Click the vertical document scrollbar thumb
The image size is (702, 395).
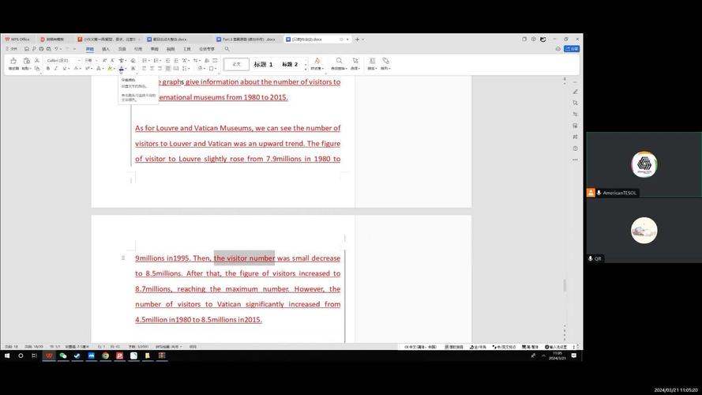coord(564,285)
